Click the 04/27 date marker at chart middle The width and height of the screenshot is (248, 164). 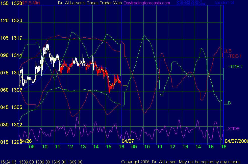click(x=128, y=141)
